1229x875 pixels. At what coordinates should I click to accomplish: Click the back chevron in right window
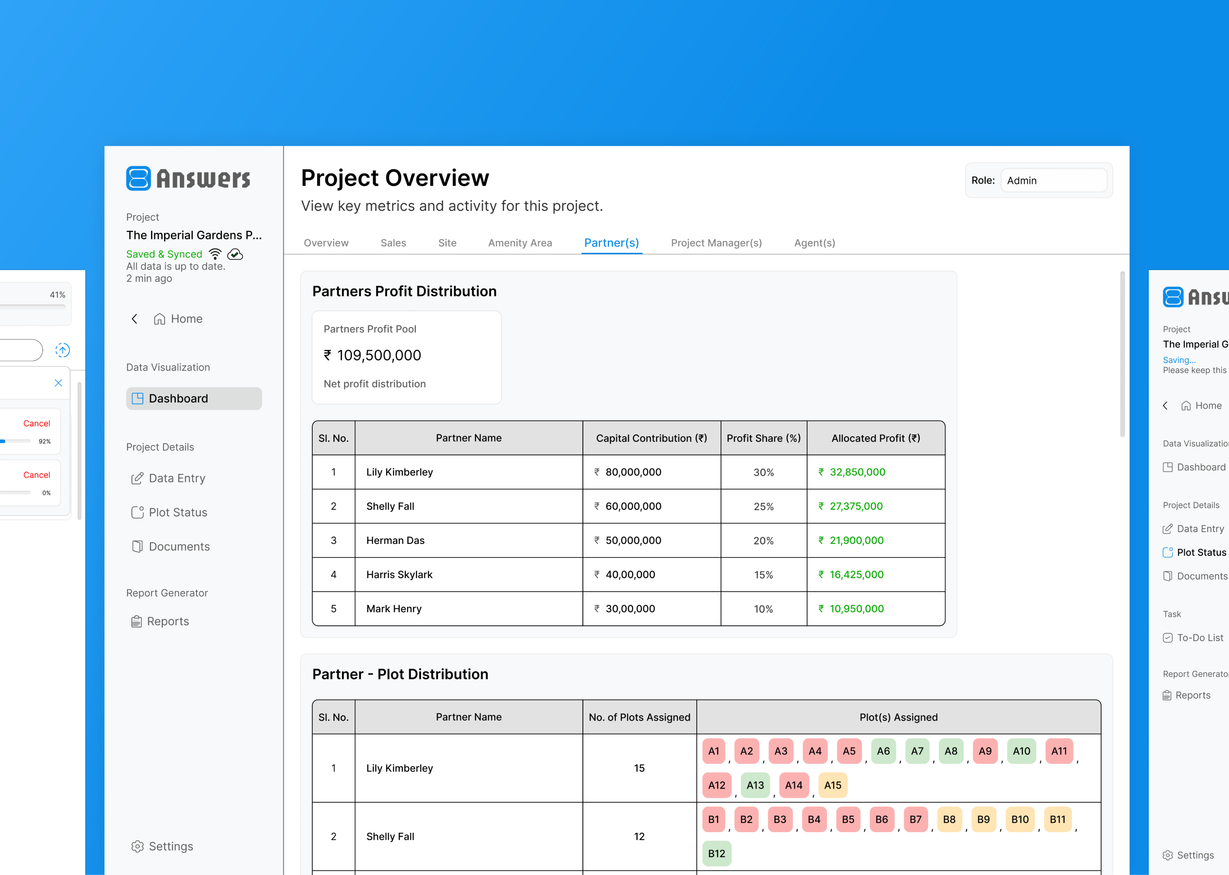tap(1165, 406)
